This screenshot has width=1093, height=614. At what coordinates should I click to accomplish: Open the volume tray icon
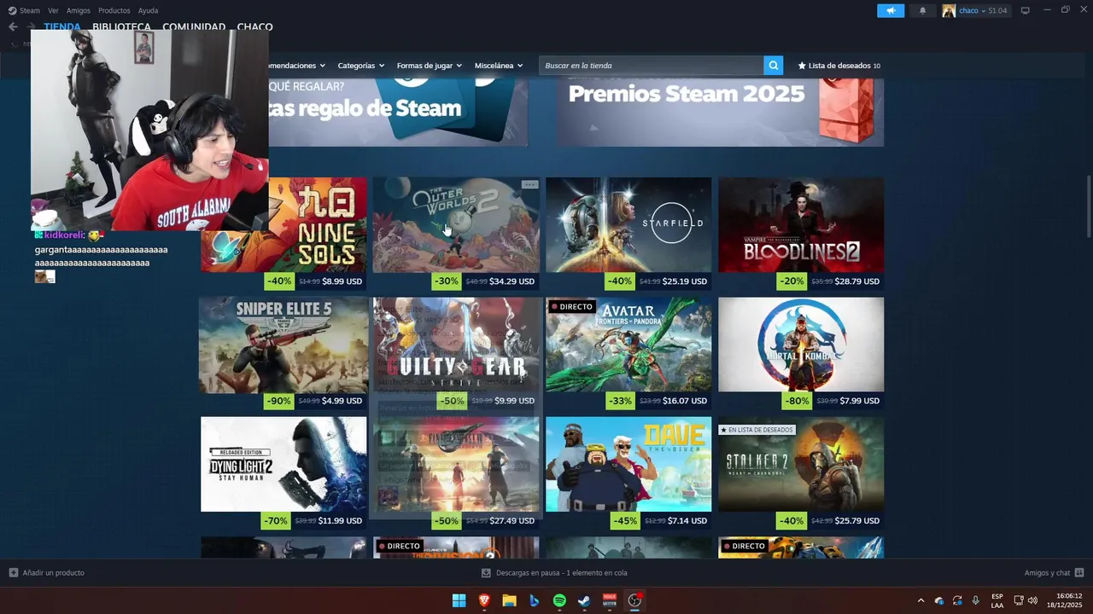[1033, 600]
